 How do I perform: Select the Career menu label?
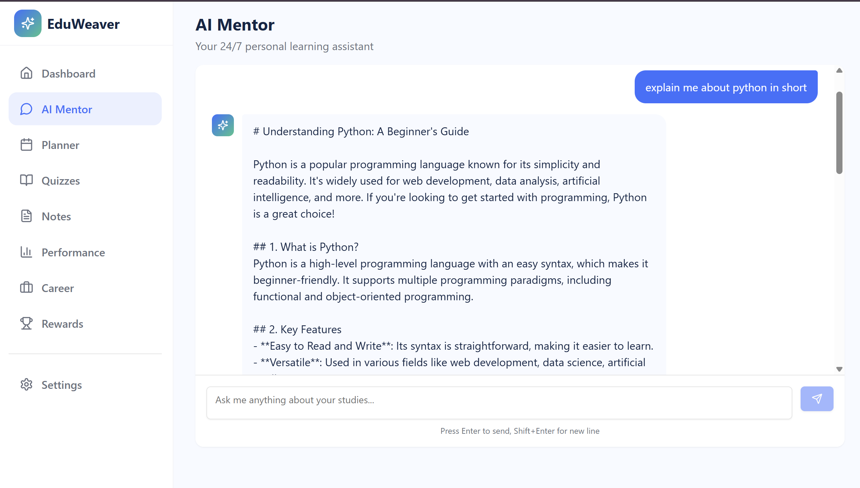click(x=58, y=288)
